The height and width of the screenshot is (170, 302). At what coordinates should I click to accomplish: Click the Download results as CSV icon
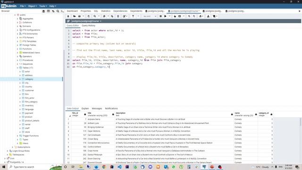(208, 17)
